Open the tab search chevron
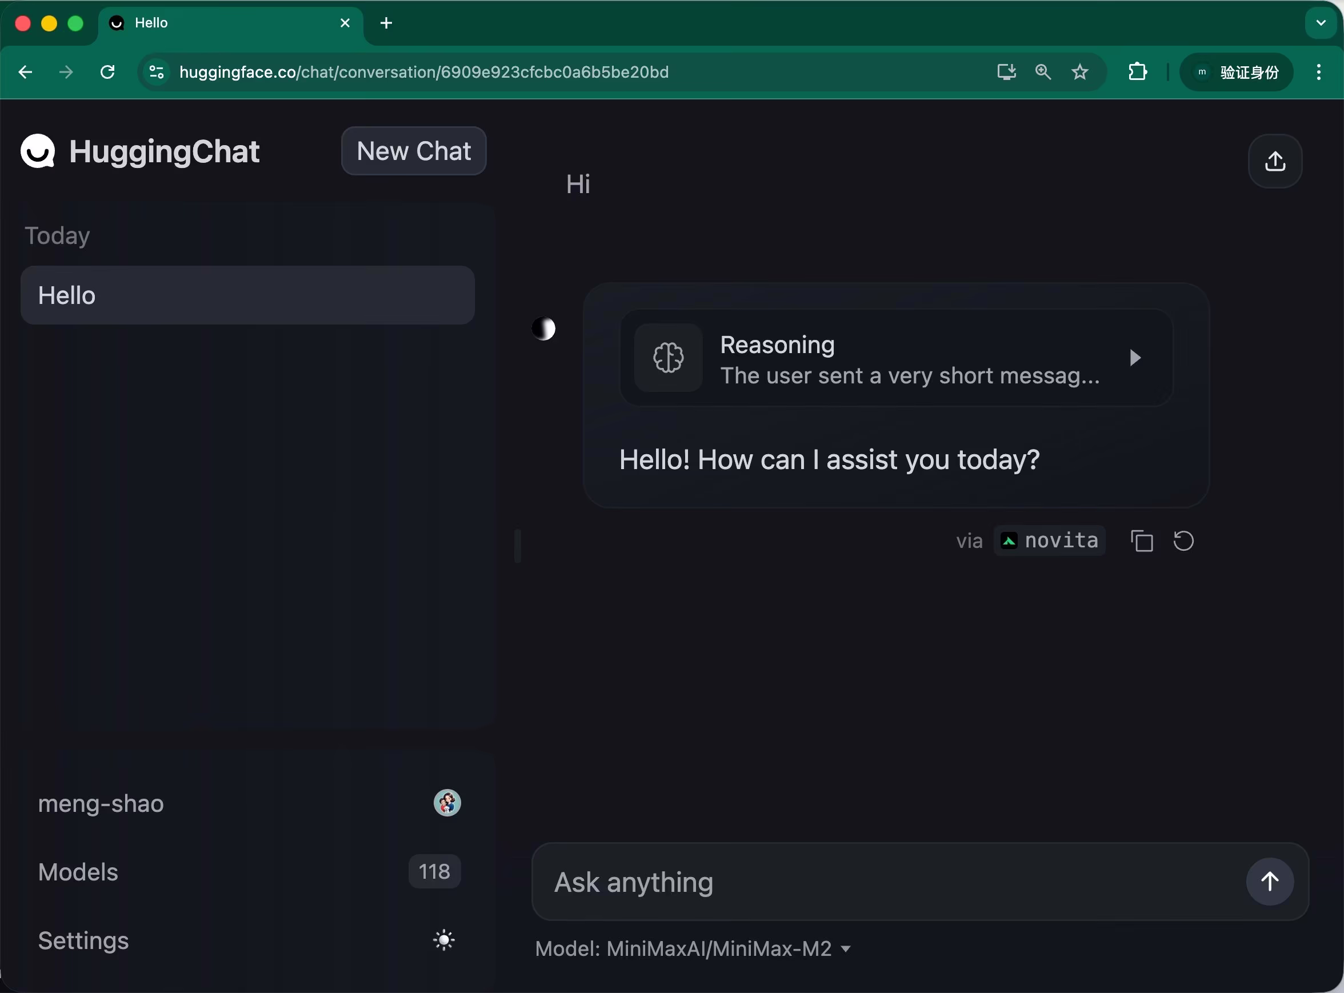This screenshot has width=1344, height=993. (1320, 23)
